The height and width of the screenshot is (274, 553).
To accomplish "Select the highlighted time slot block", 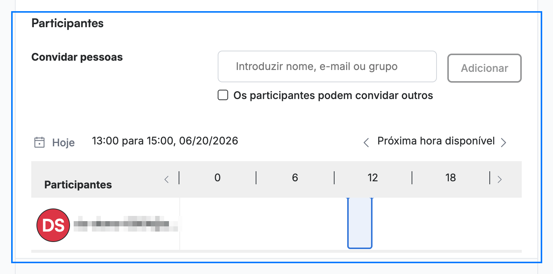I will [360, 223].
